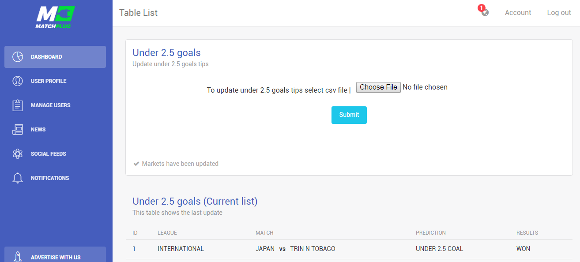Image resolution: width=580 pixels, height=262 pixels.
Task: Open the News sidebar entry
Action: [x=55, y=130]
